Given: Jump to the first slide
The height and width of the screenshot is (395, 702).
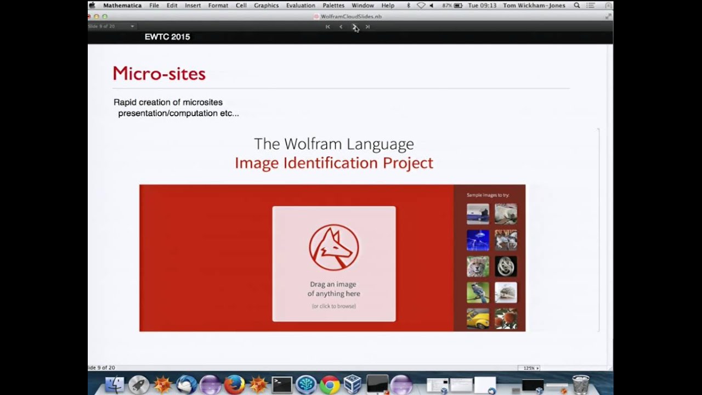Looking at the screenshot, I should 328,26.
